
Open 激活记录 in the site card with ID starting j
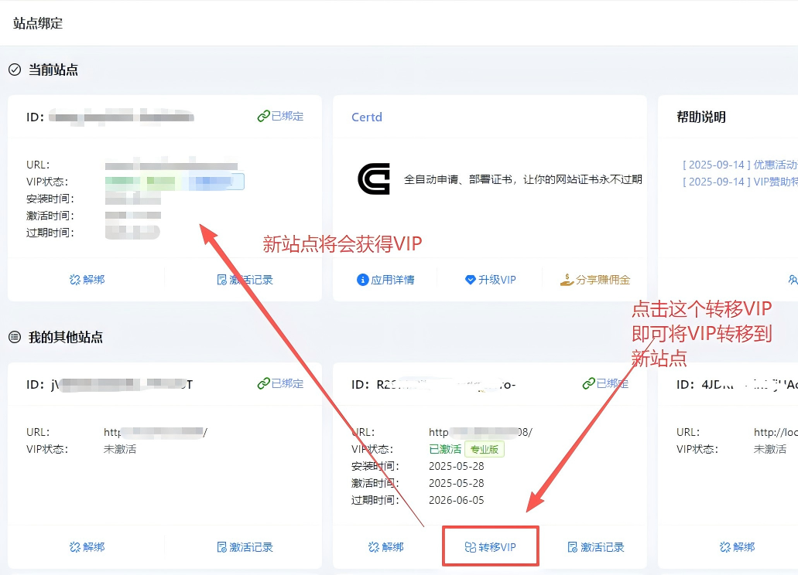[245, 547]
